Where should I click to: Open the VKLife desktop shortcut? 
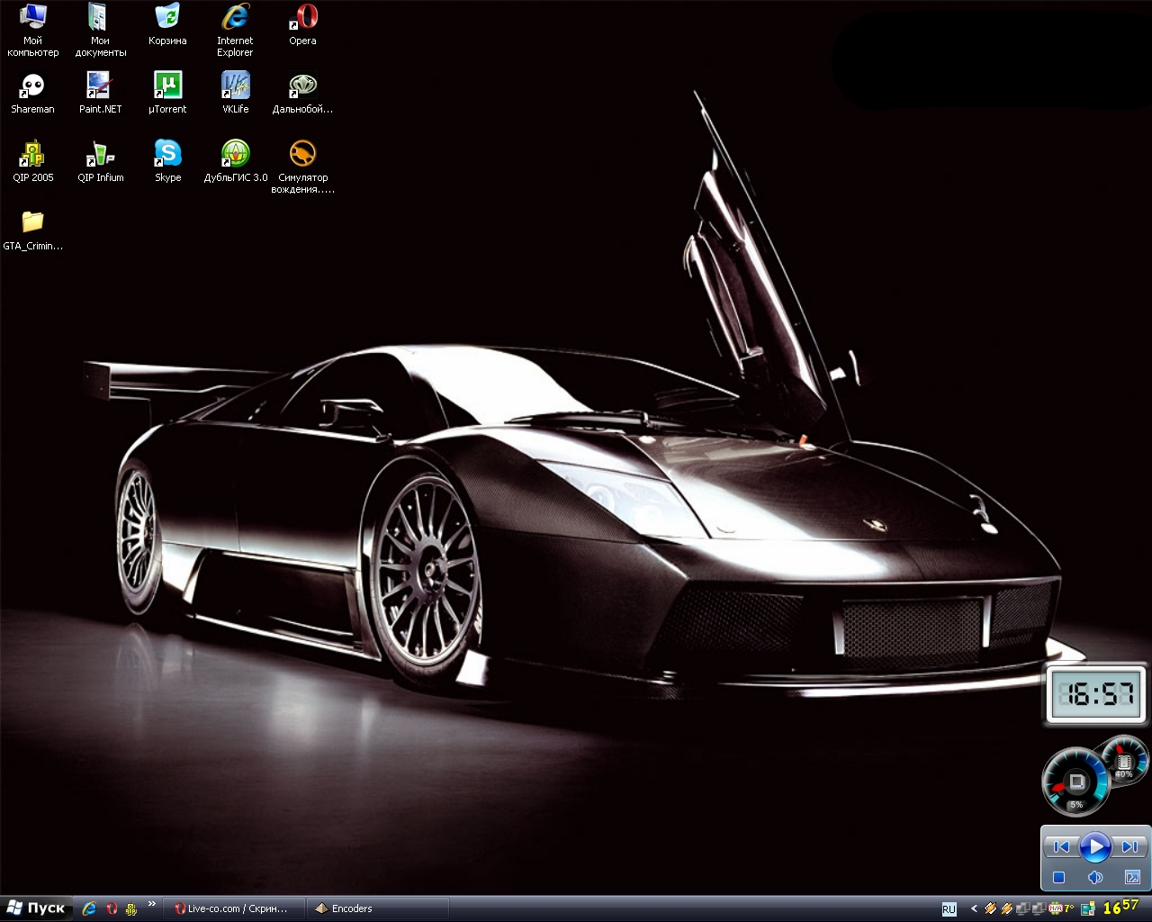point(235,86)
